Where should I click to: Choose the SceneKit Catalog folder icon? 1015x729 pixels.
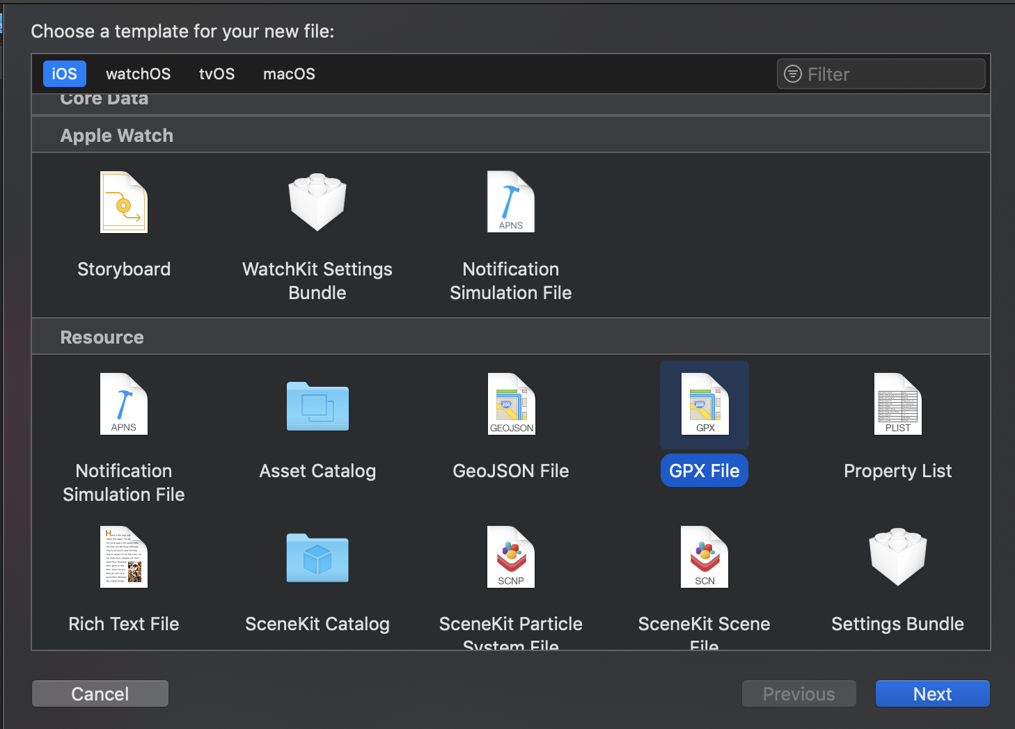click(317, 558)
